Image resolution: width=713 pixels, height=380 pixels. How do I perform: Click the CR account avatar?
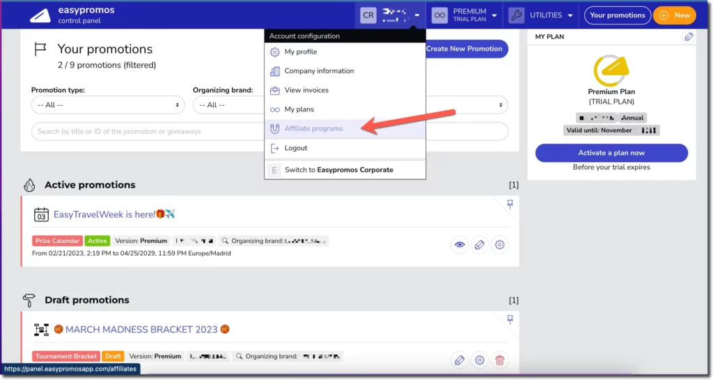[x=368, y=15]
